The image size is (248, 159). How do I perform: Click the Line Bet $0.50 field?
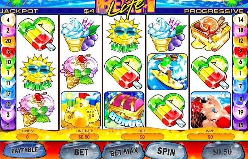tap(84, 137)
